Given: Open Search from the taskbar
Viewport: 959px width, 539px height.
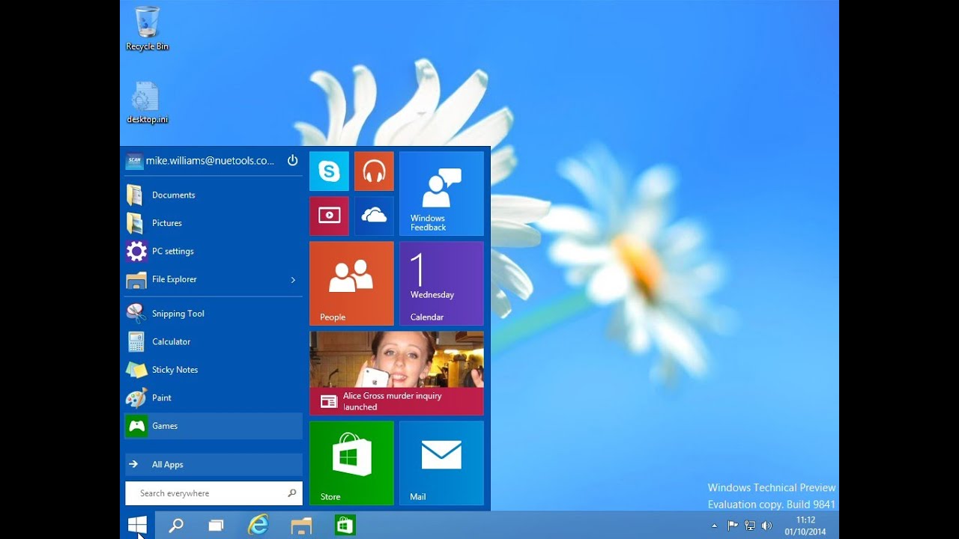Looking at the screenshot, I should pyautogui.click(x=176, y=526).
